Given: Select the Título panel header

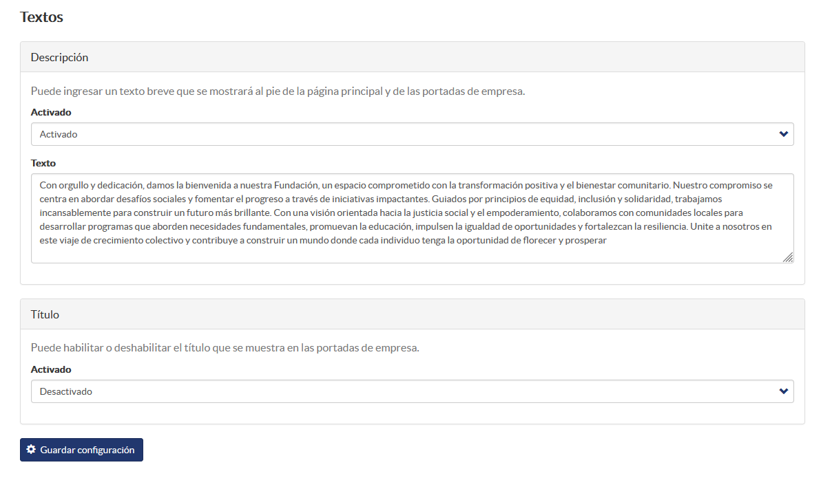Looking at the screenshot, I should (x=412, y=314).
